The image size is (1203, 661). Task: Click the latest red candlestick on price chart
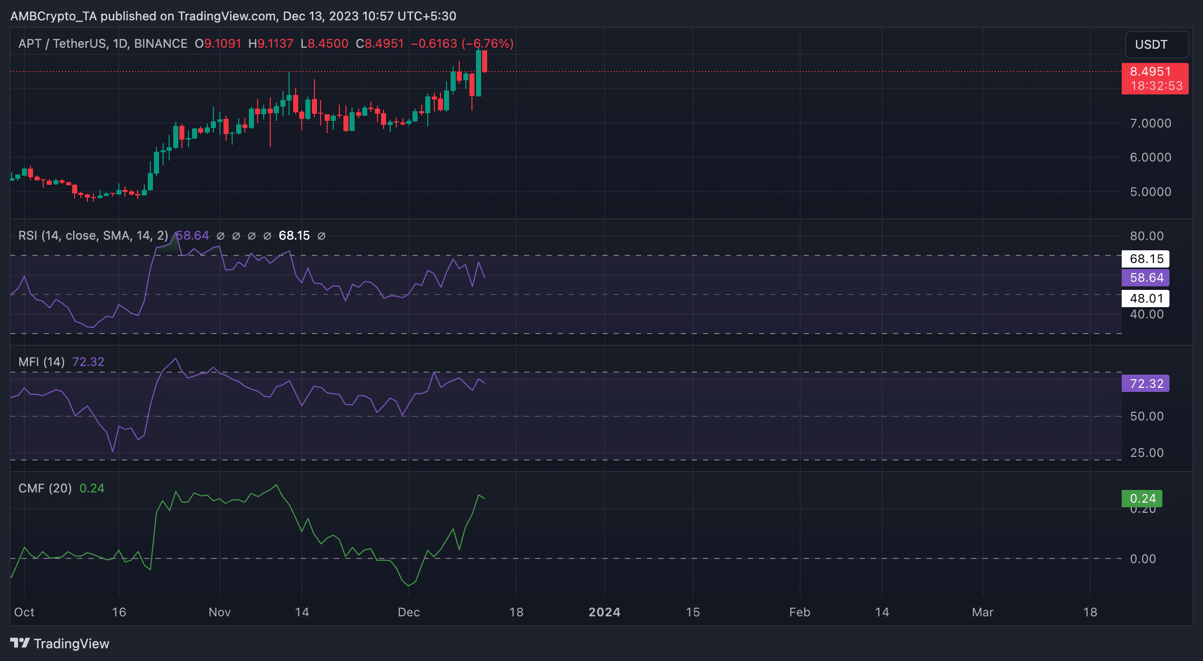(485, 61)
